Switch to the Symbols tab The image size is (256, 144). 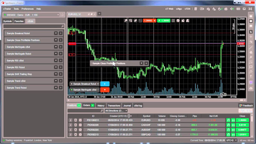[8, 21]
